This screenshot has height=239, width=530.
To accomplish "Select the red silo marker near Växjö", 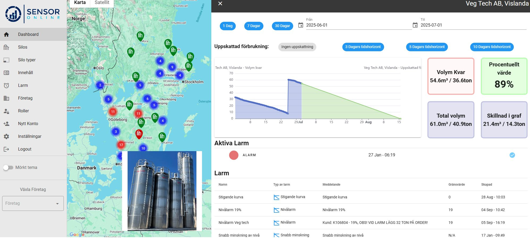I will point(139,134).
